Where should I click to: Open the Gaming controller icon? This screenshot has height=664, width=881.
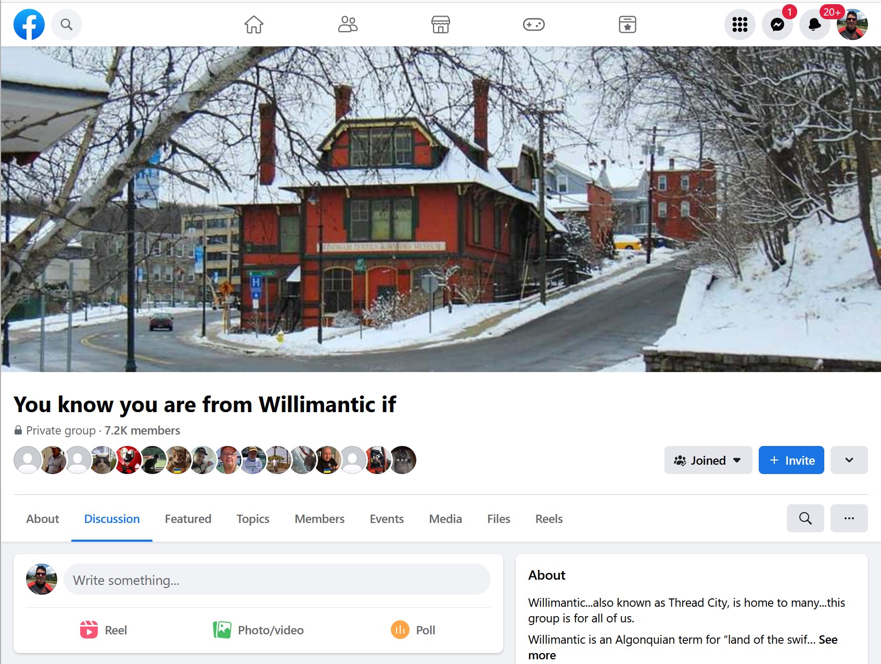(x=533, y=24)
